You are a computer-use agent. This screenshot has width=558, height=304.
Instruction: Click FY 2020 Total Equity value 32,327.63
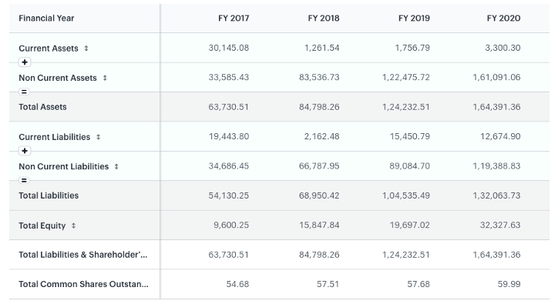point(500,225)
